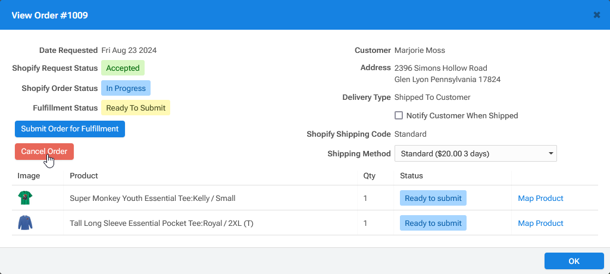
Task: Map Product for Super Monkey Youth Tee
Action: click(540, 198)
